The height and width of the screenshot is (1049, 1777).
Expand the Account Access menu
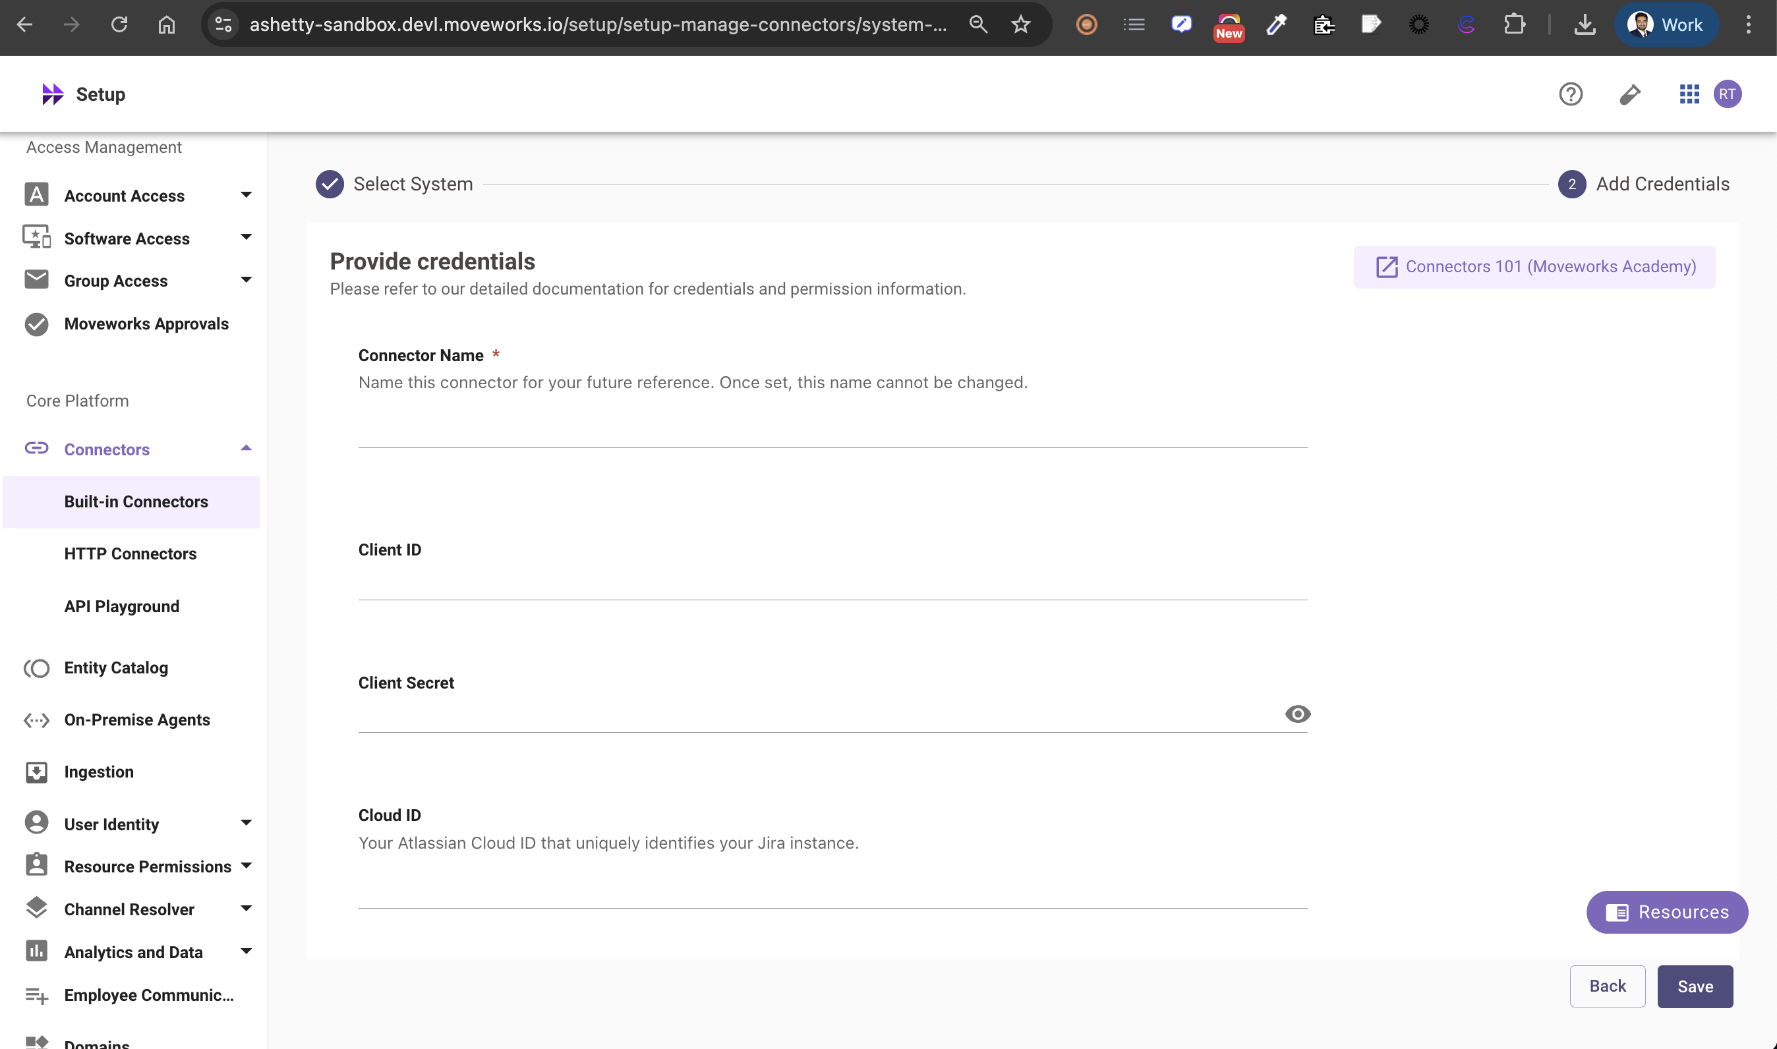(x=245, y=195)
